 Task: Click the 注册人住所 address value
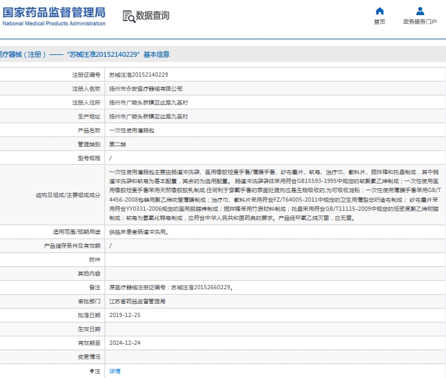pos(149,103)
